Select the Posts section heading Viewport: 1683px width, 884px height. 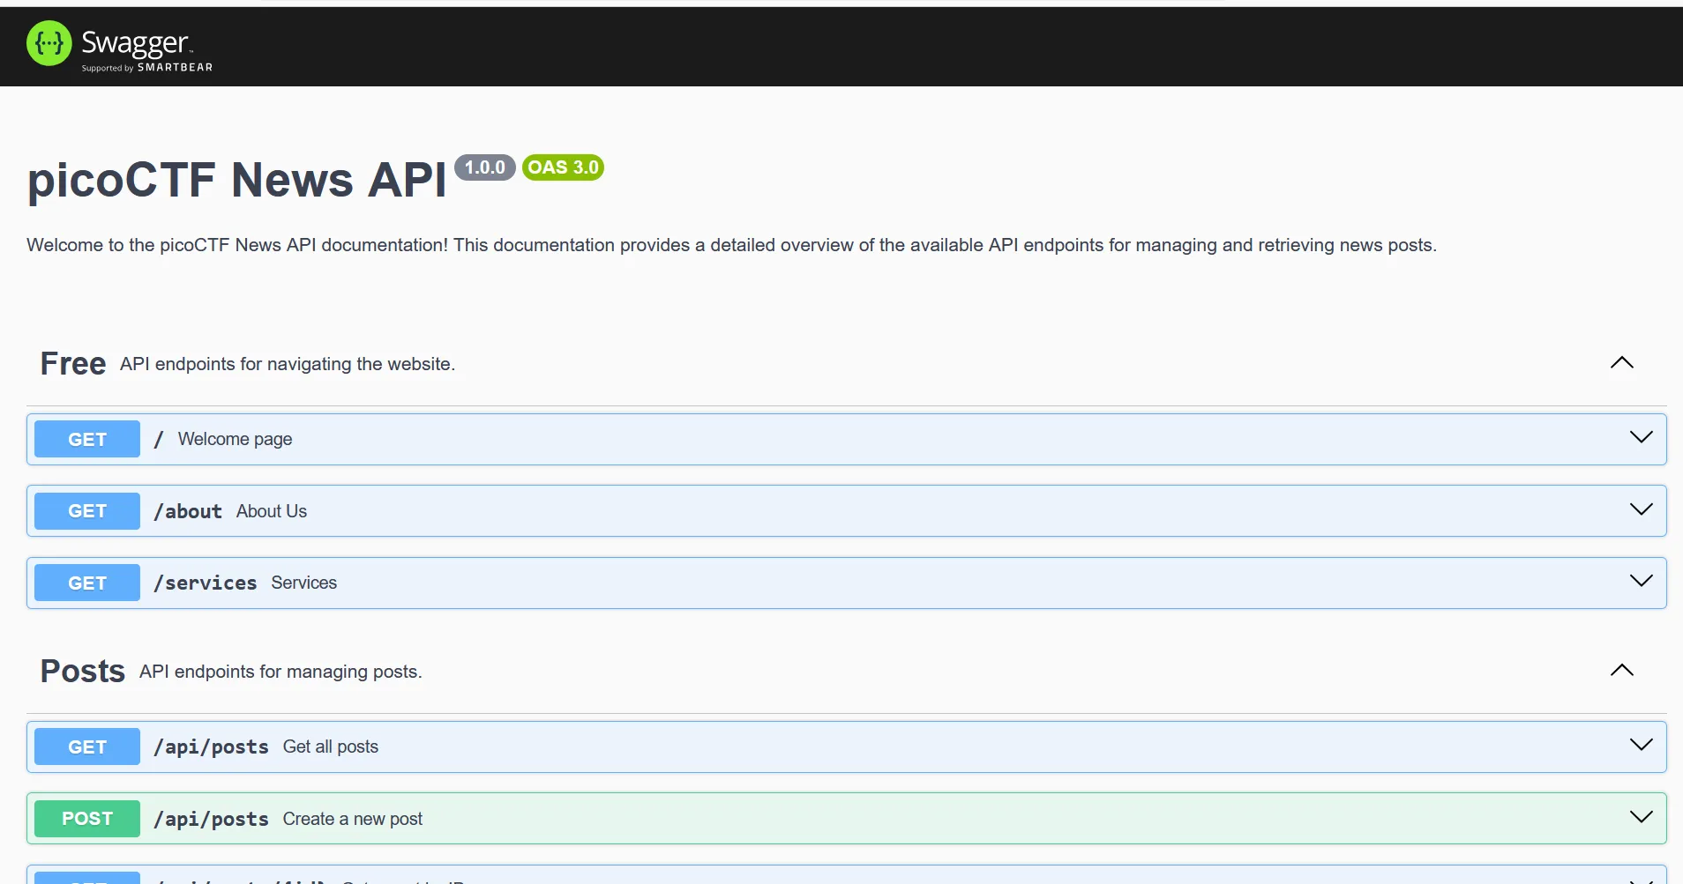83,672
